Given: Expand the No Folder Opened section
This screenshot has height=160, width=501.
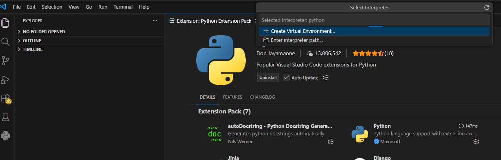Looking at the screenshot, I should [43, 32].
